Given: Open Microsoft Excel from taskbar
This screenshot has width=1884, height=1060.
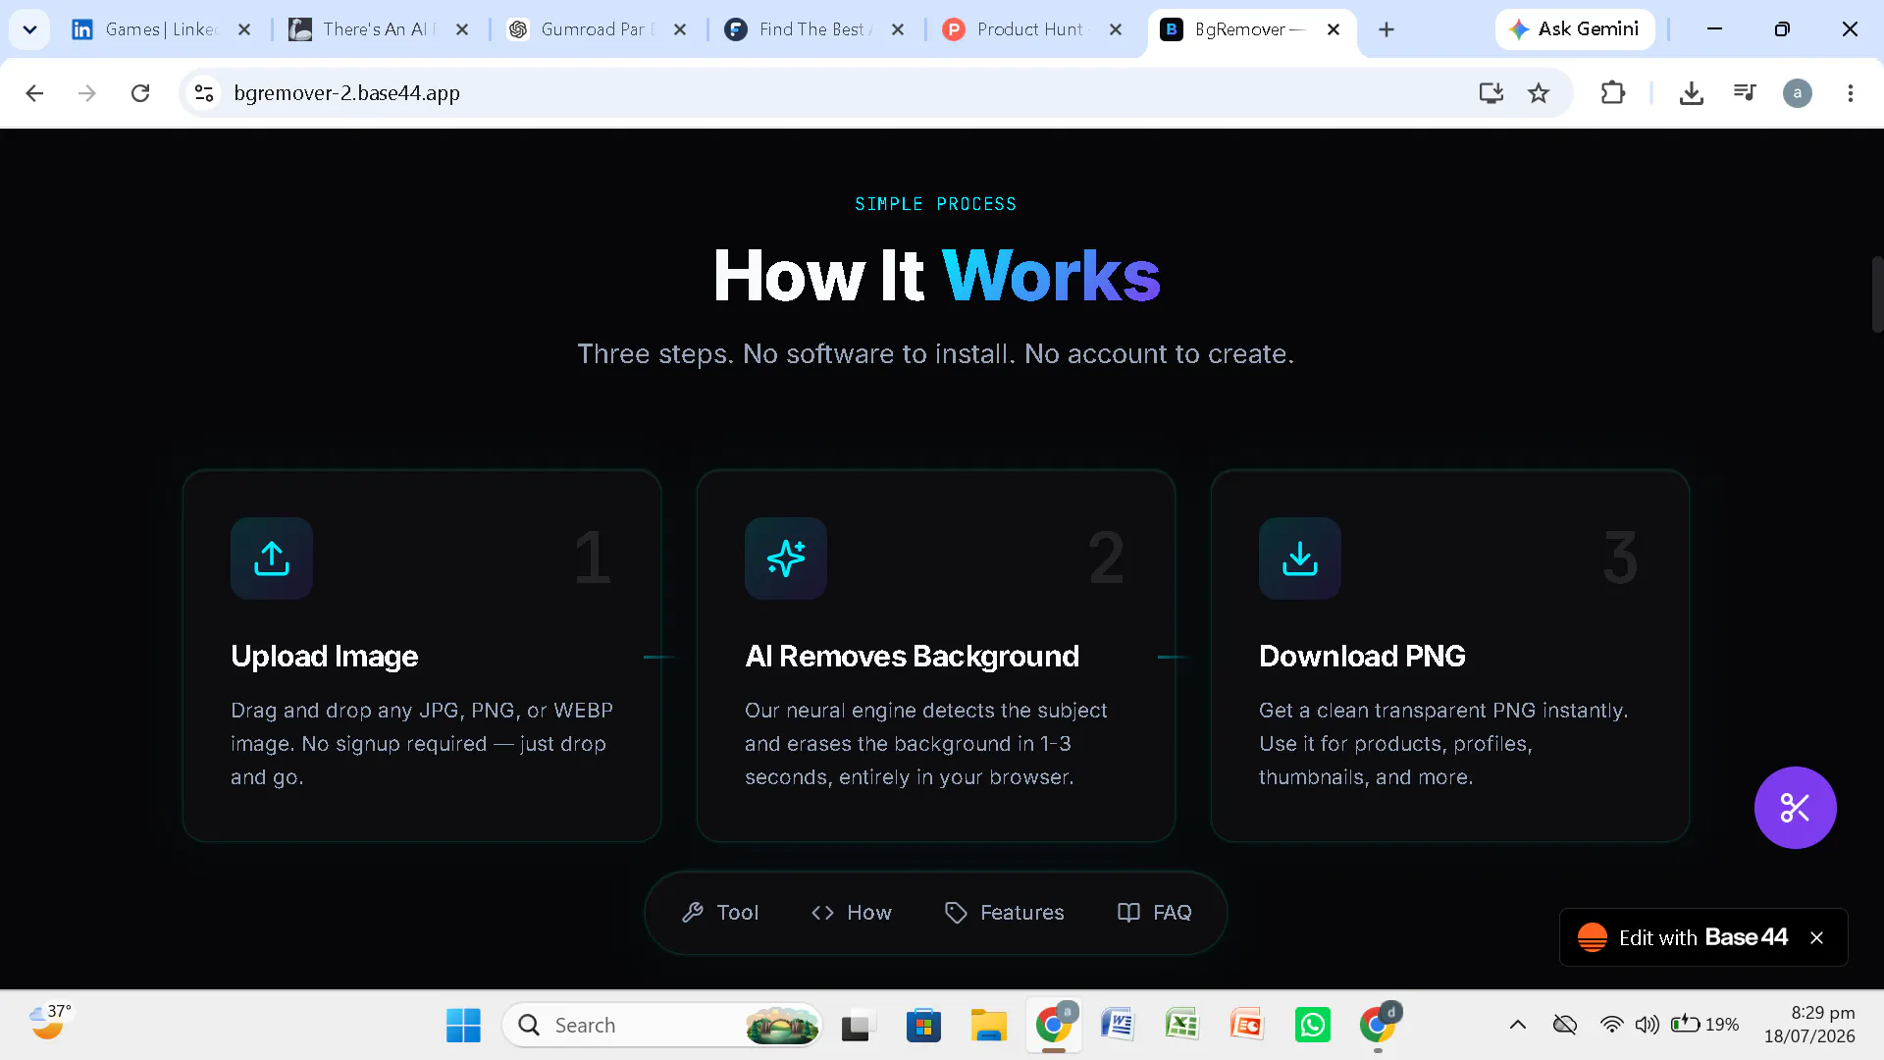Looking at the screenshot, I should [x=1182, y=1026].
